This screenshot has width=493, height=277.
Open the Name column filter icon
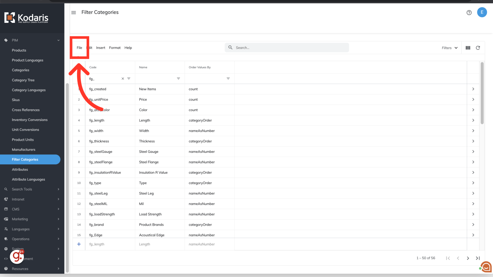pos(178,79)
